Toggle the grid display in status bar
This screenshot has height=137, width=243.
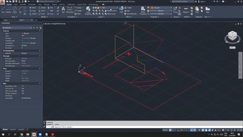point(170,130)
